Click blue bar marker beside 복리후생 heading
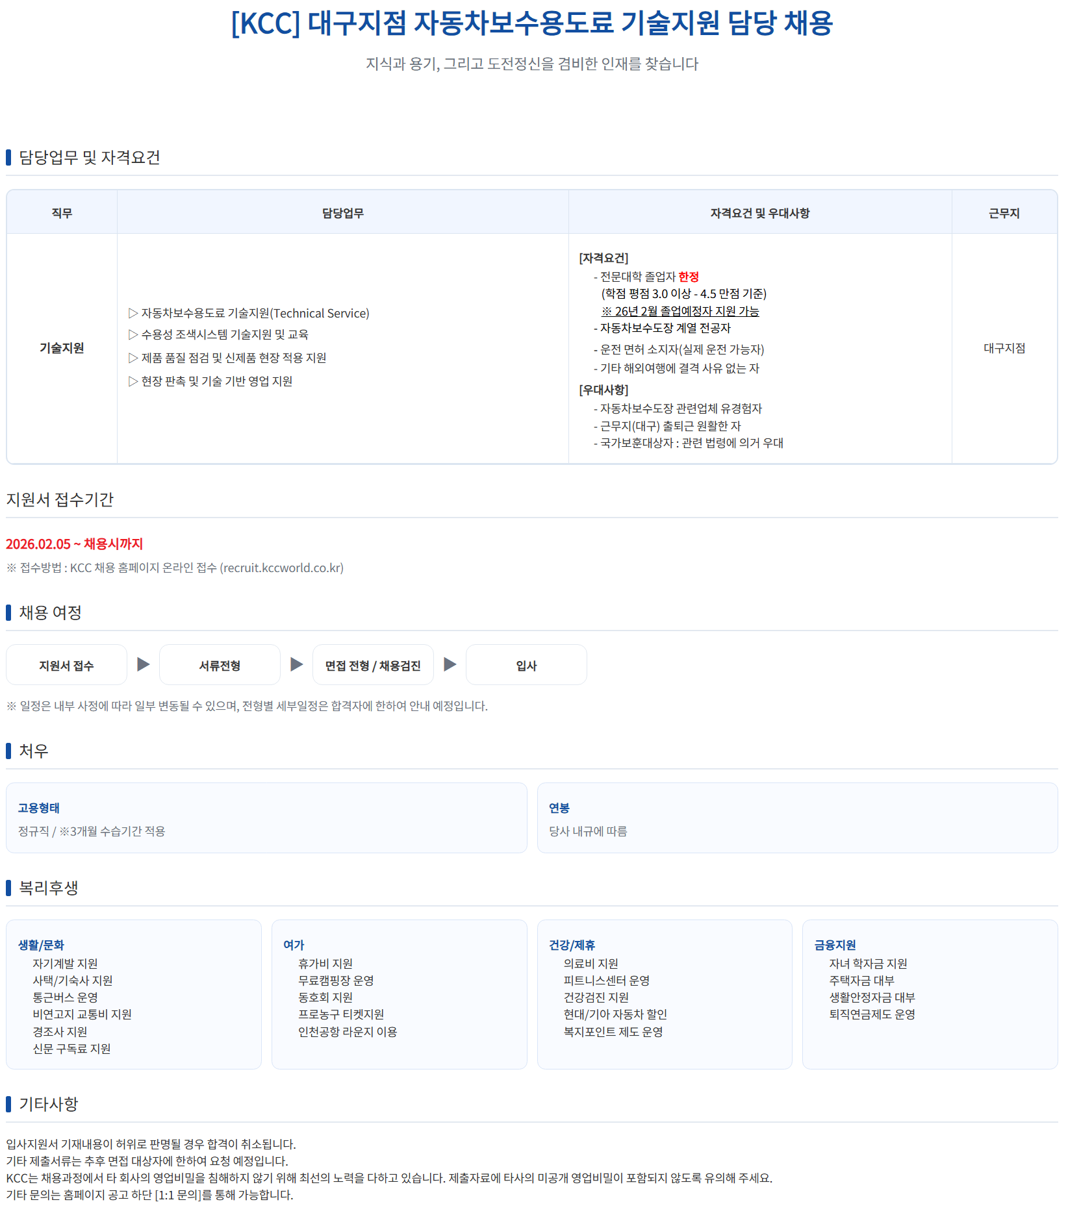Image resolution: width=1068 pixels, height=1226 pixels. 8,888
